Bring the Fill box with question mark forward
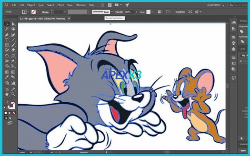 (7, 102)
